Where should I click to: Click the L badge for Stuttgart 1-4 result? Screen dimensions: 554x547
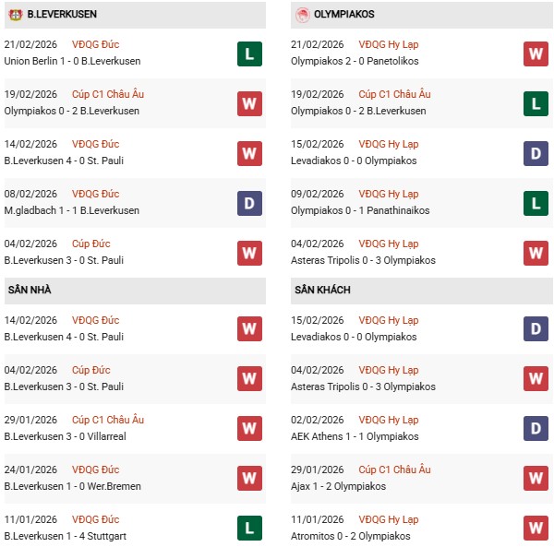click(x=248, y=529)
